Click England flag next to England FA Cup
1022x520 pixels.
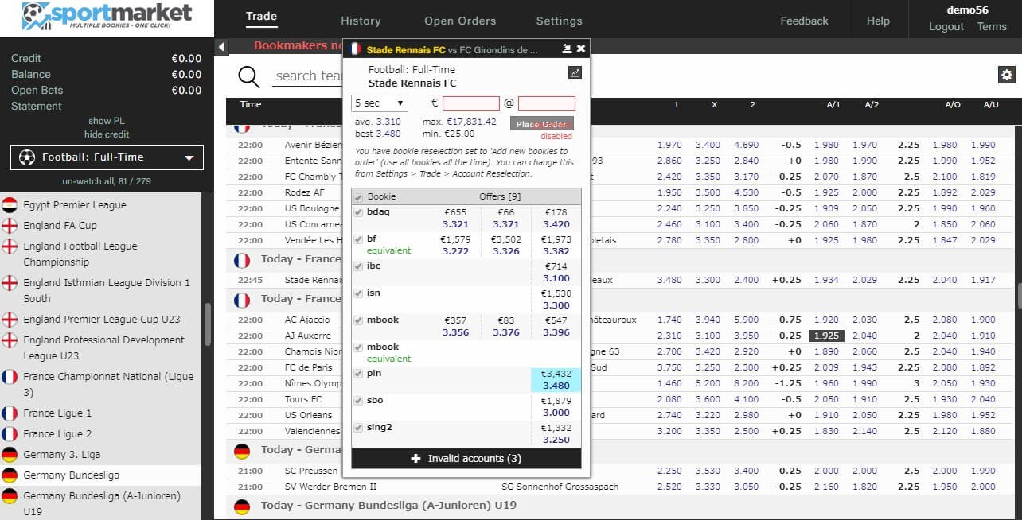[10, 225]
